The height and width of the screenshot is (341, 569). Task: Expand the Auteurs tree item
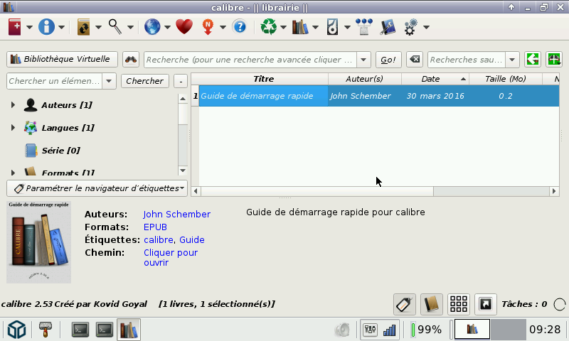pyautogui.click(x=13, y=105)
